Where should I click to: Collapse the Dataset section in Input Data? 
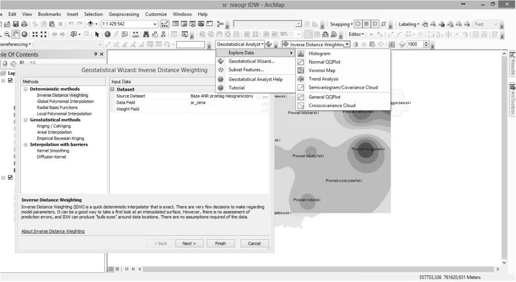coord(112,89)
